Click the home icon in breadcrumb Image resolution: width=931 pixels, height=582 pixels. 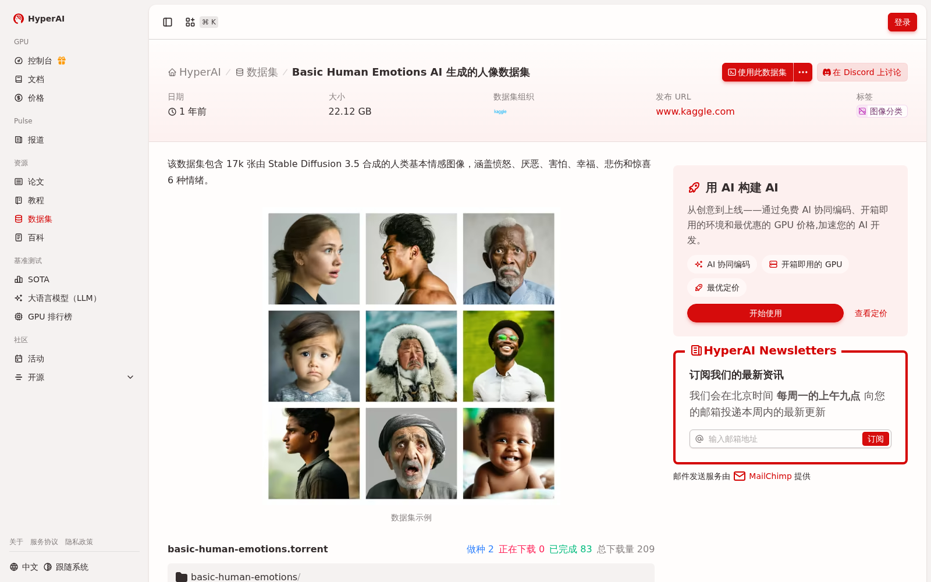pos(172,72)
